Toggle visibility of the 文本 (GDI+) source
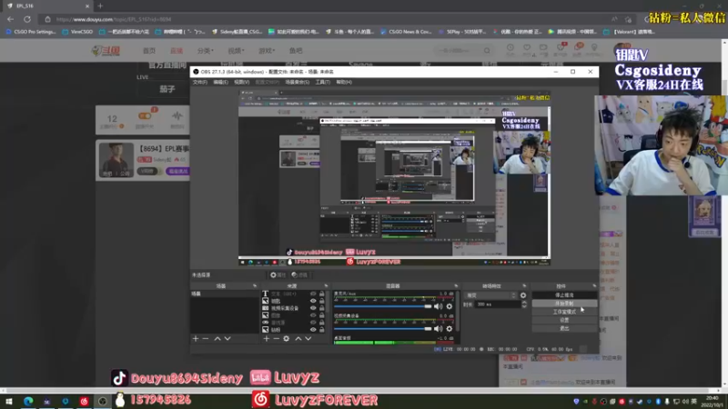The height and width of the screenshot is (409, 728). coord(313,294)
